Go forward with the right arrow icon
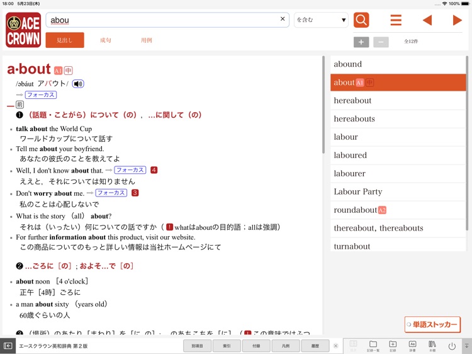The height and width of the screenshot is (354, 472). point(458,20)
